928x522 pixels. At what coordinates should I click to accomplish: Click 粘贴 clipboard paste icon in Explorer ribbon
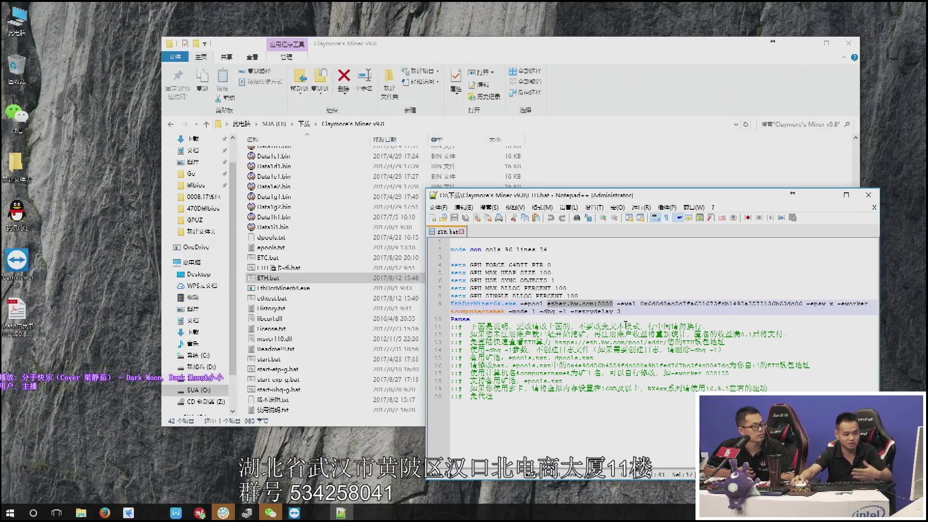222,75
